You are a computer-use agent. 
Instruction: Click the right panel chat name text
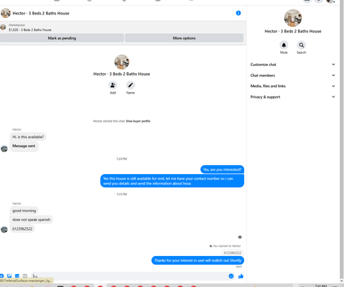point(293,31)
